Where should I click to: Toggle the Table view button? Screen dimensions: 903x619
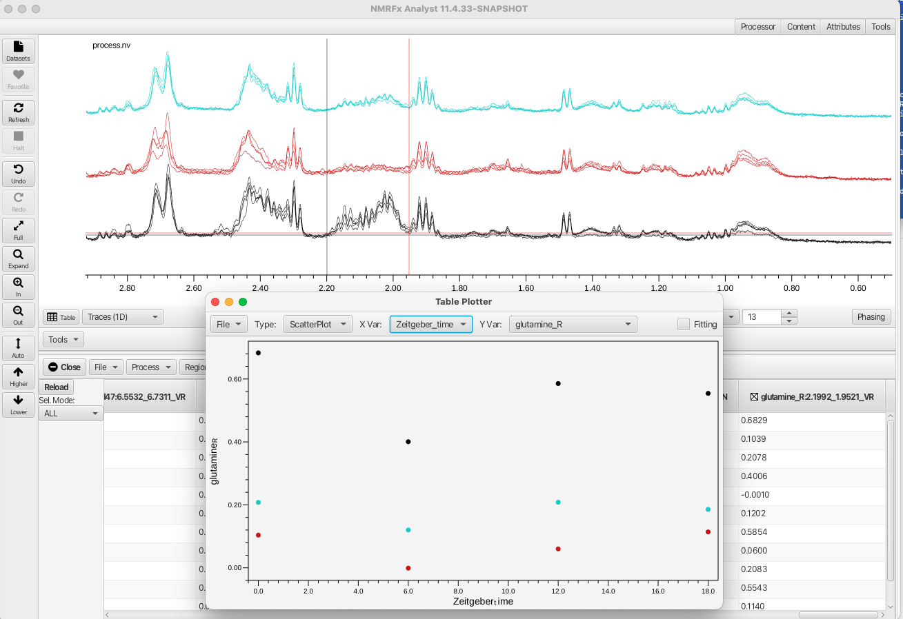[x=61, y=317]
